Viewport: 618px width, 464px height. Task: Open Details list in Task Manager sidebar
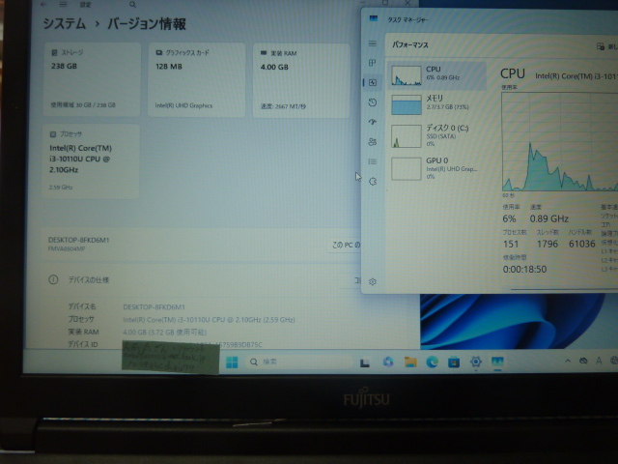(373, 161)
